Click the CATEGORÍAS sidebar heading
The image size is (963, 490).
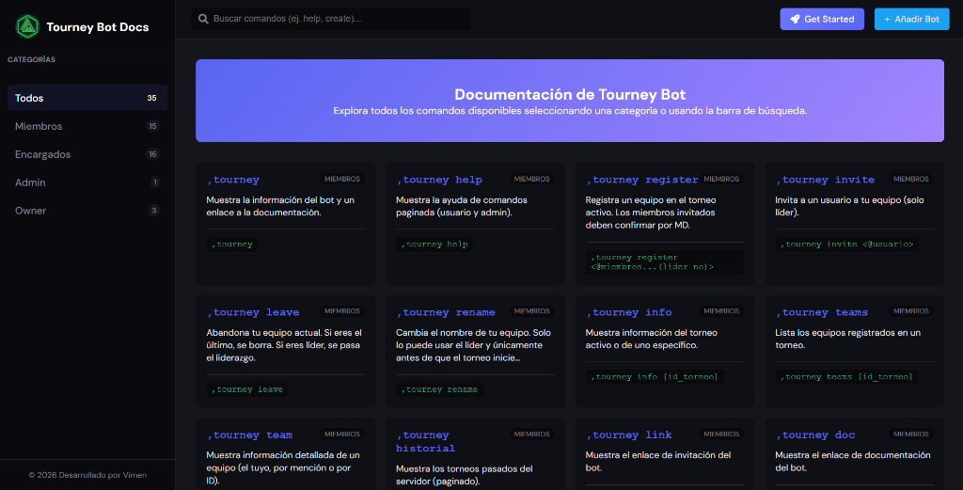coord(31,59)
